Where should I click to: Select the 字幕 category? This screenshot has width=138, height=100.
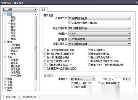pos(10,82)
